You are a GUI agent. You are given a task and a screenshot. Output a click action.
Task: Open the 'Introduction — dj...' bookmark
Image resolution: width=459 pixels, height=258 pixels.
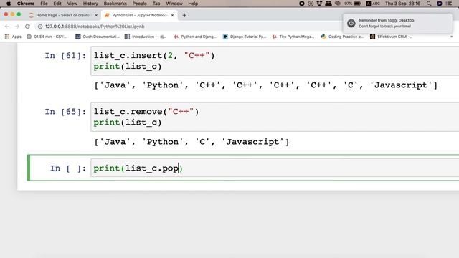click(146, 37)
